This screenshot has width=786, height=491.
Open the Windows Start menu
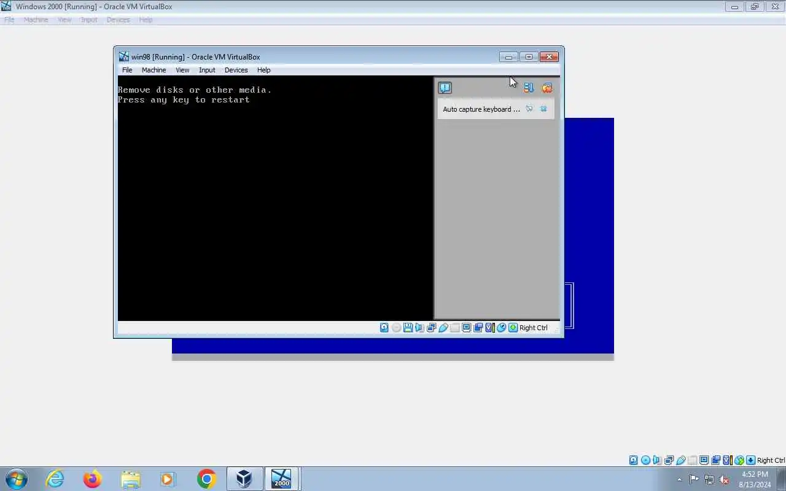(x=16, y=479)
